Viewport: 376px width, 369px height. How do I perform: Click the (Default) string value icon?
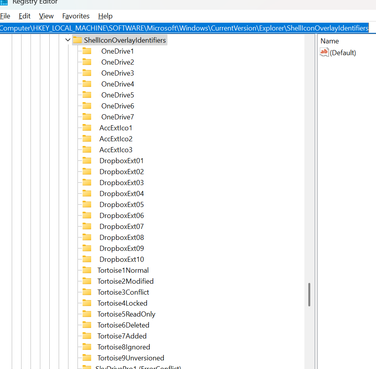[x=324, y=52]
